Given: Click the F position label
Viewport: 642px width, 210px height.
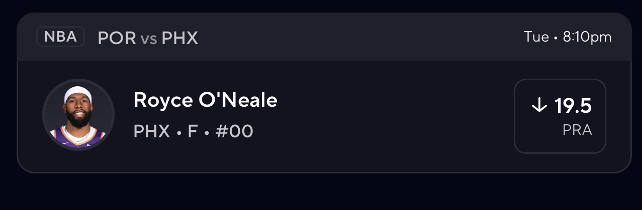Looking at the screenshot, I should (193, 131).
